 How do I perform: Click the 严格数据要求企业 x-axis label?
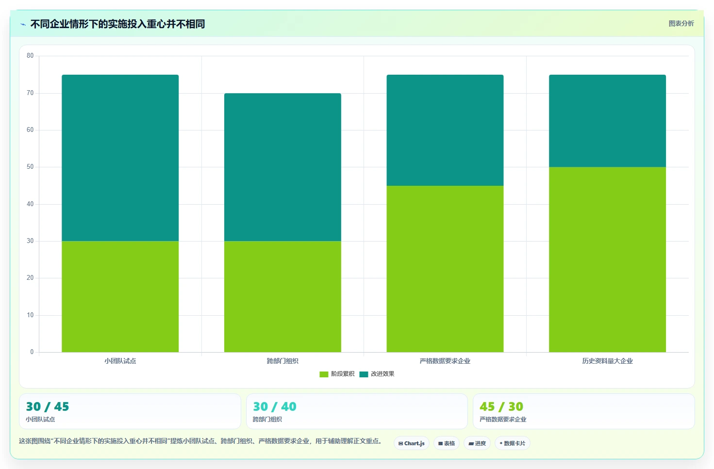point(445,361)
